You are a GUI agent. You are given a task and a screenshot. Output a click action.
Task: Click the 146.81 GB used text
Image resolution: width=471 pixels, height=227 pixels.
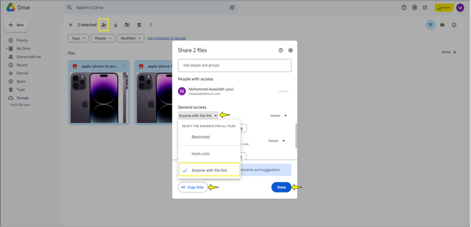[x=20, y=105]
